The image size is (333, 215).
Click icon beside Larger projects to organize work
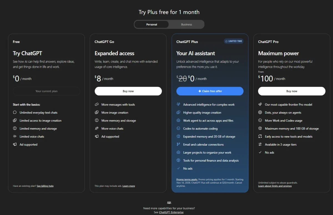coord(178,152)
